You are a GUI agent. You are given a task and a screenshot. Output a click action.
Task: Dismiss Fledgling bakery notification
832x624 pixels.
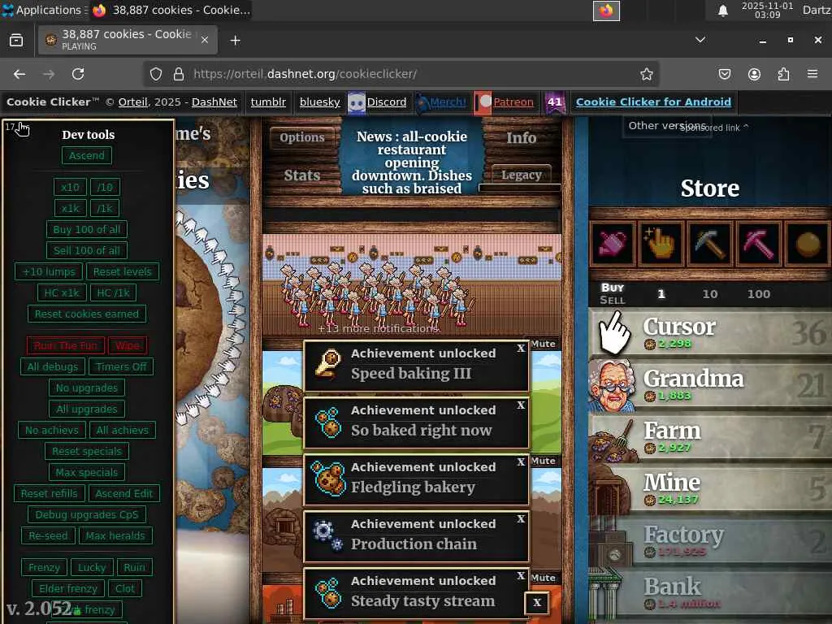click(521, 462)
